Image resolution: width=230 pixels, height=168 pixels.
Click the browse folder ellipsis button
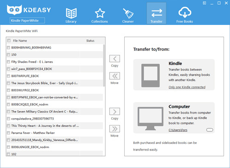[210, 130]
